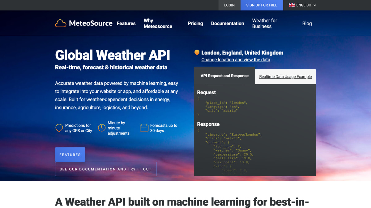Image resolution: width=371 pixels, height=208 pixels.
Task: Open the English language dropdown
Action: (x=303, y=5)
